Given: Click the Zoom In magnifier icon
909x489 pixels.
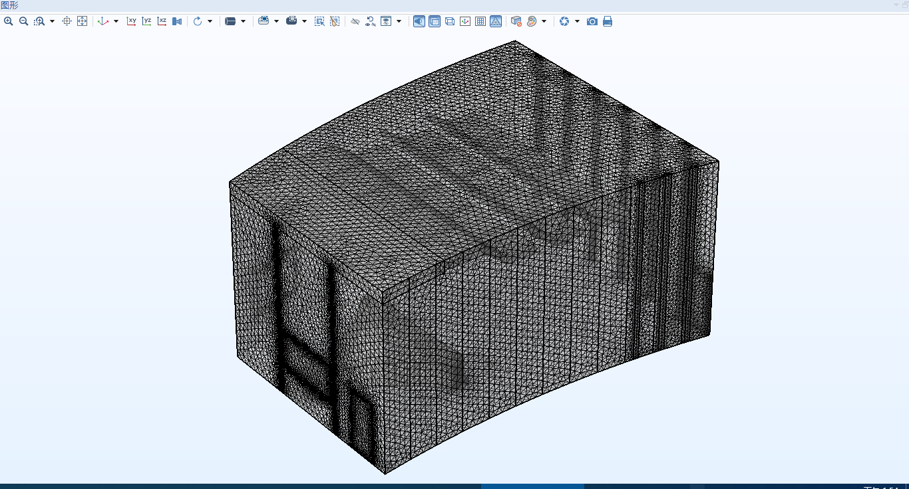Looking at the screenshot, I should tap(9, 21).
